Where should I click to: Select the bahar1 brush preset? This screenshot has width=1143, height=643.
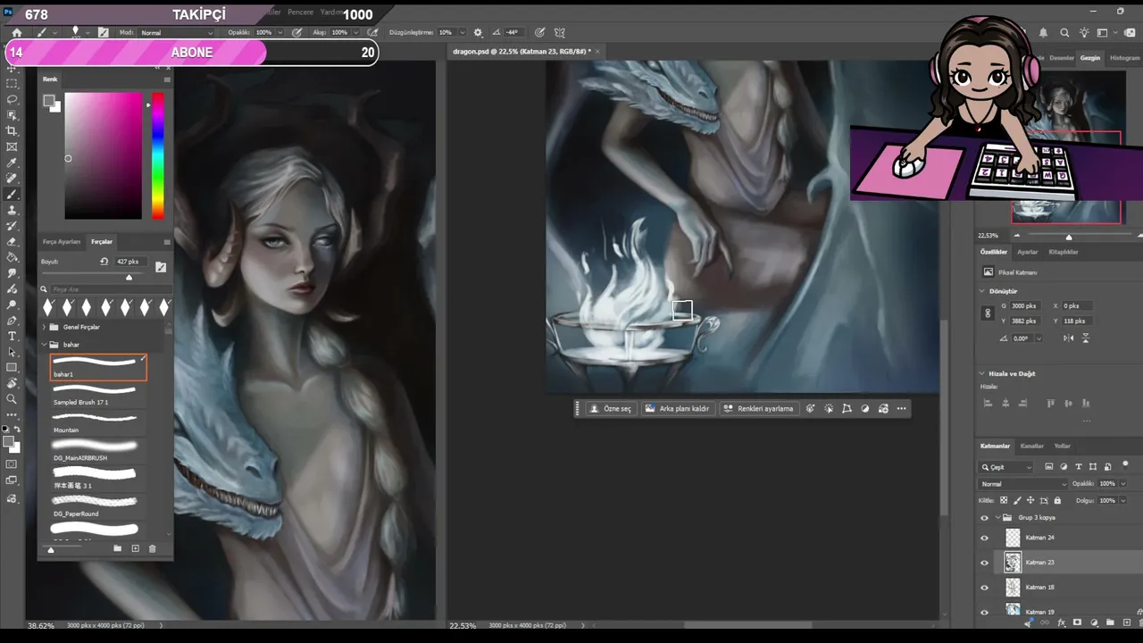click(x=98, y=367)
